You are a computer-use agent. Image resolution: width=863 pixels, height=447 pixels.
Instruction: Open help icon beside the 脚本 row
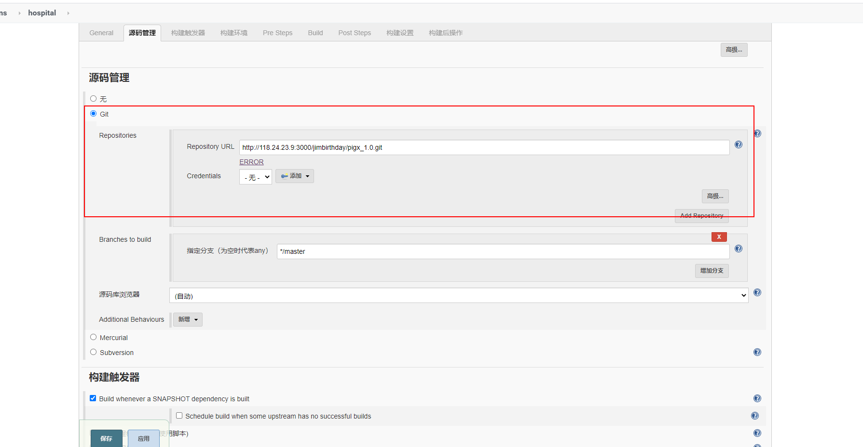click(x=757, y=433)
